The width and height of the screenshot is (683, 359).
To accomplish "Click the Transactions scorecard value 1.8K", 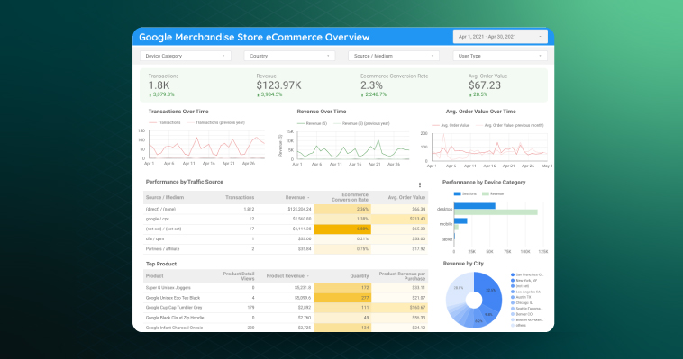I will pos(159,85).
